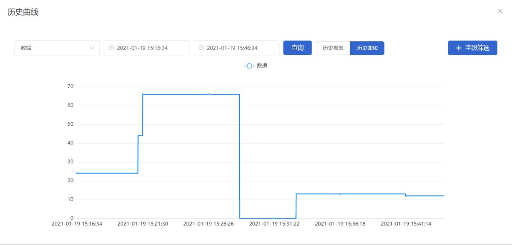Click the 数据 legend circle marker
This screenshot has width=512, height=245.
click(x=249, y=66)
